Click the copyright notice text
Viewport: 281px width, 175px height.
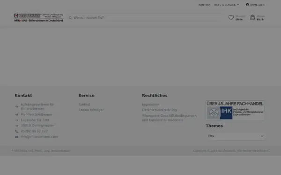[231, 151]
